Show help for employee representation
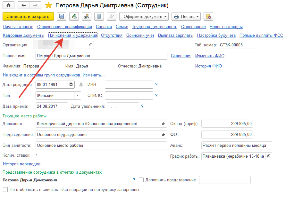294x206 pixels. tap(134, 180)
